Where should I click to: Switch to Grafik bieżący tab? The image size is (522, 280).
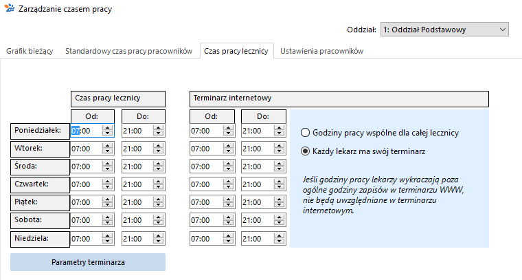[30, 51]
